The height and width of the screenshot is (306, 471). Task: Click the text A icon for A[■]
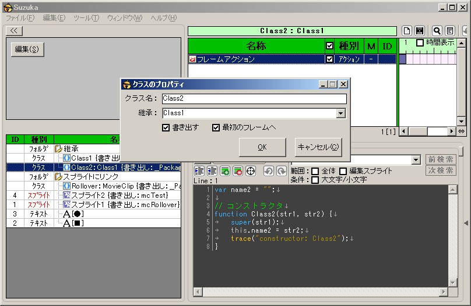[x=66, y=223]
